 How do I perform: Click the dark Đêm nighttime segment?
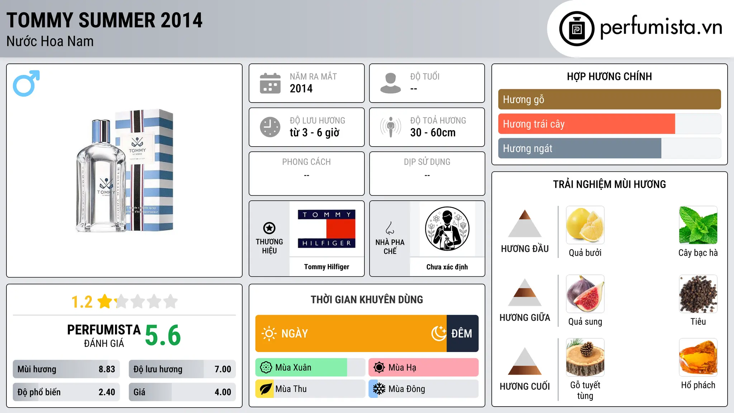point(463,333)
